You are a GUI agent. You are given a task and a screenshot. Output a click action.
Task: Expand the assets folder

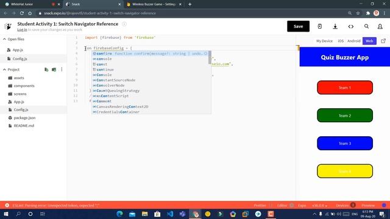[x=19, y=78]
